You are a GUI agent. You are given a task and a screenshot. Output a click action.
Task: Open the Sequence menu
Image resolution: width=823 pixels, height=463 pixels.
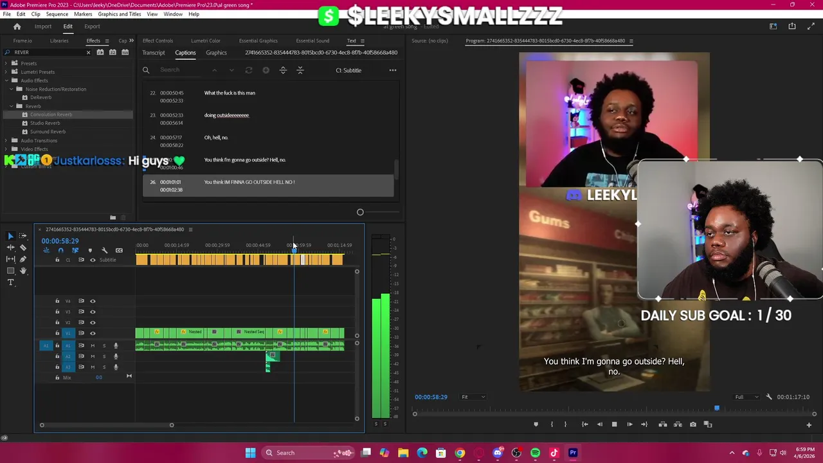pos(57,14)
